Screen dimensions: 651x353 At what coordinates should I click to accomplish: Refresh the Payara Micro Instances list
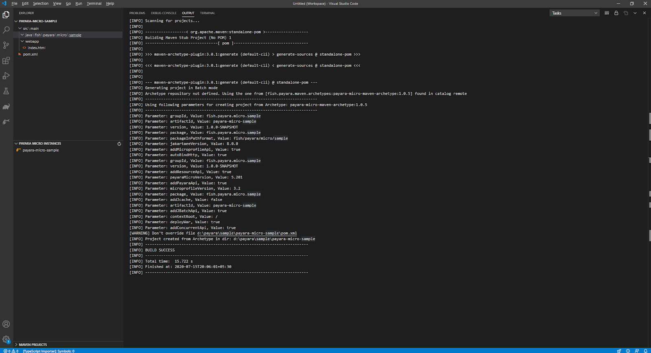[x=119, y=144]
